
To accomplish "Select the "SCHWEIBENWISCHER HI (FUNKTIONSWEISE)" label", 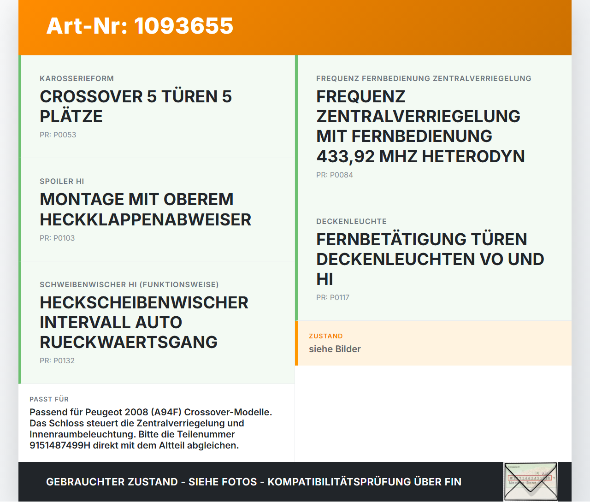I will (x=129, y=285).
